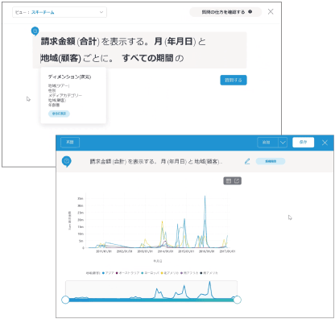Select メディアカテゴリー from dimension suggestions
This screenshot has height=319, width=335.
65,95
